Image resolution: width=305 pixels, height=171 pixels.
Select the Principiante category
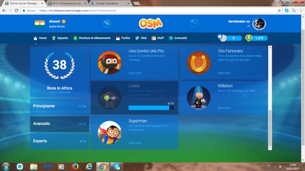click(x=59, y=106)
